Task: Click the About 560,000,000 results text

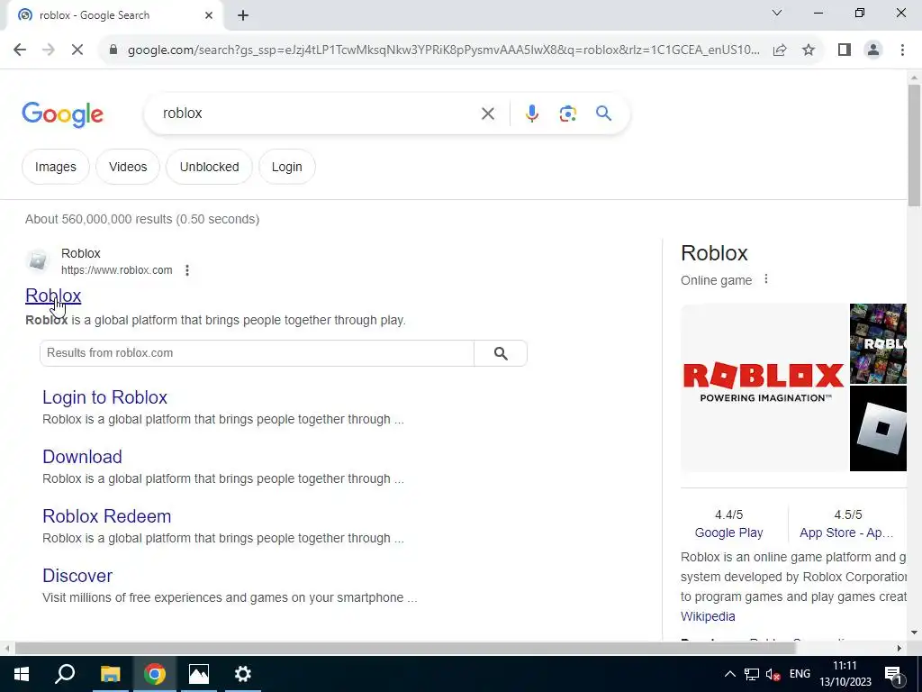Action: click(x=142, y=219)
